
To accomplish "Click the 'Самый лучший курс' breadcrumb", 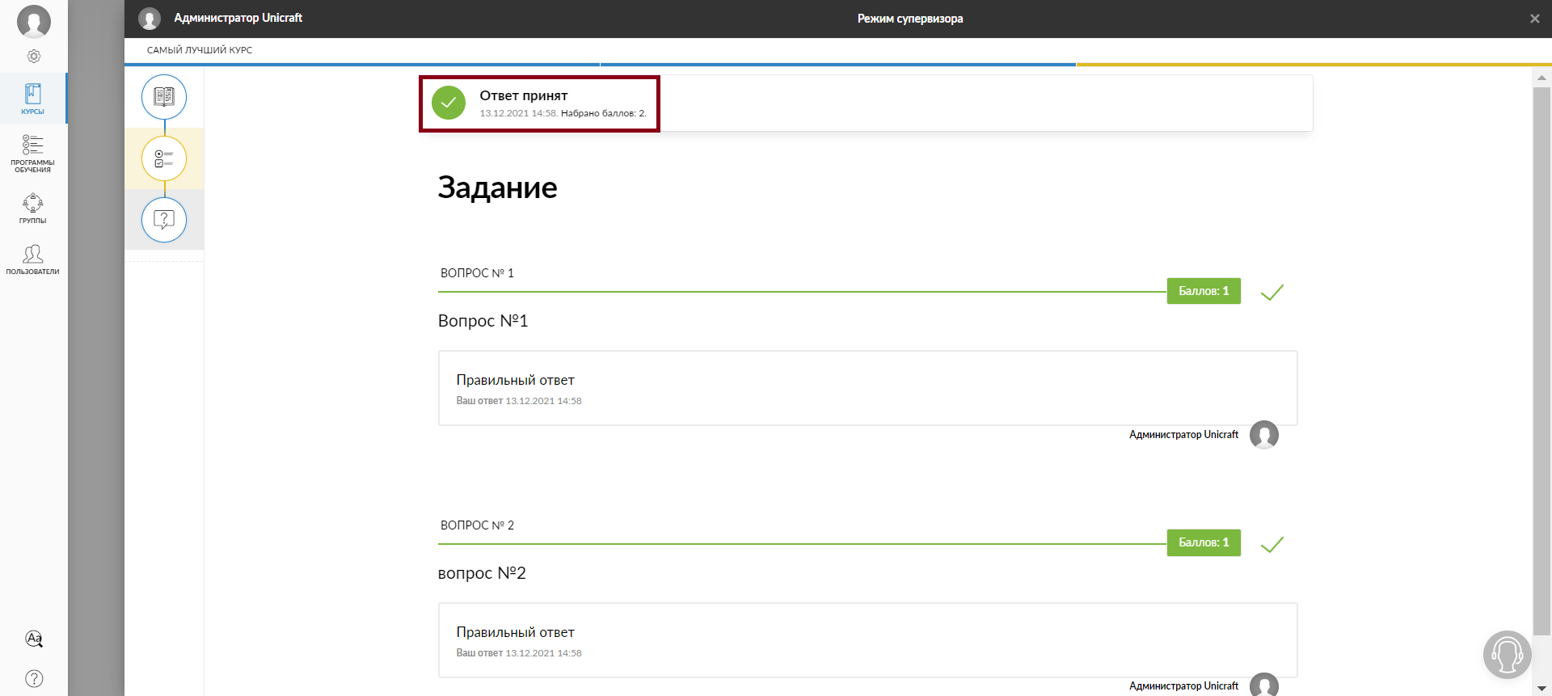I will [200, 50].
